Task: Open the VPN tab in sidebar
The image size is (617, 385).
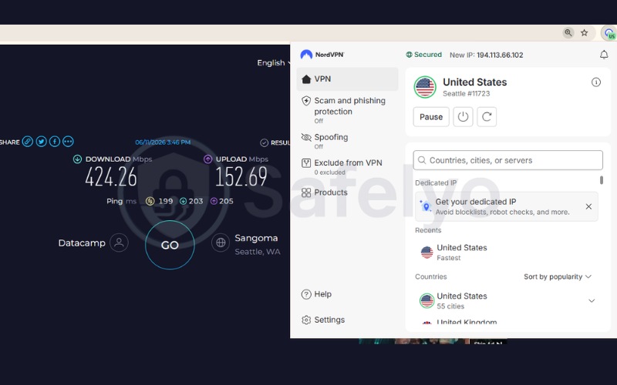Action: pyautogui.click(x=348, y=79)
